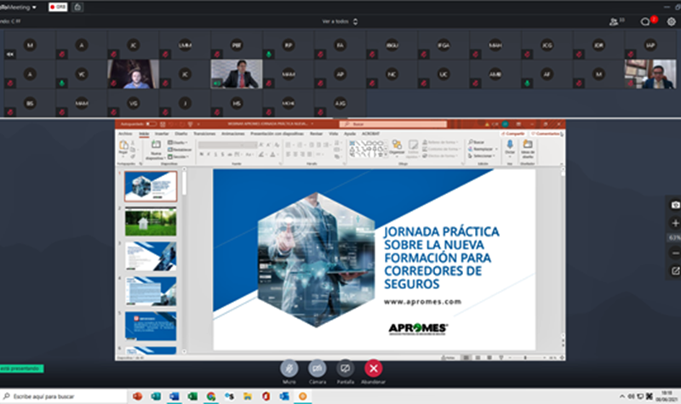Click the Comentarios button in PowerPoint

[x=546, y=134]
